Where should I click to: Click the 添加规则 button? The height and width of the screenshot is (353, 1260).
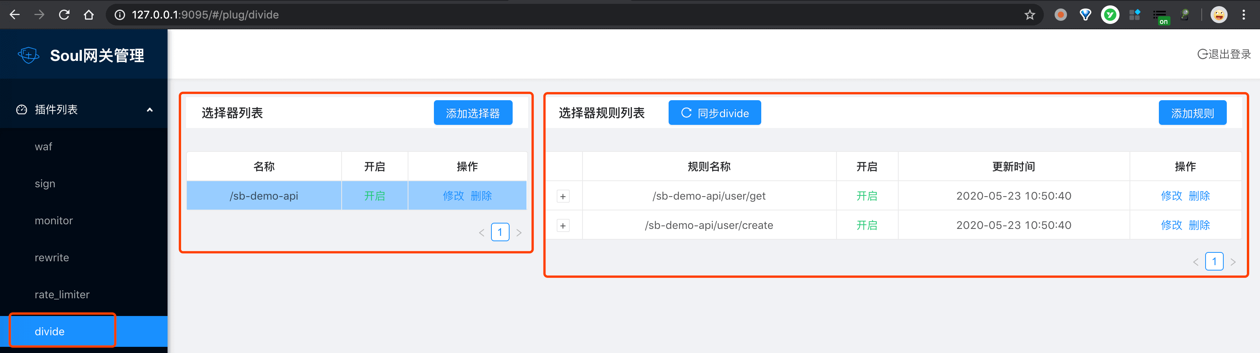(1192, 112)
